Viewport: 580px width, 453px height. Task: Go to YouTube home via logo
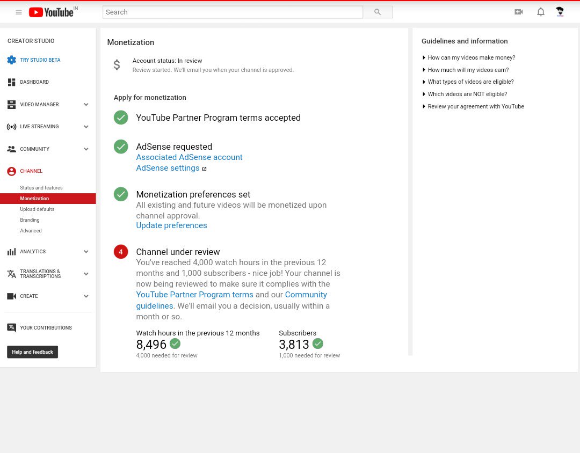tap(52, 12)
